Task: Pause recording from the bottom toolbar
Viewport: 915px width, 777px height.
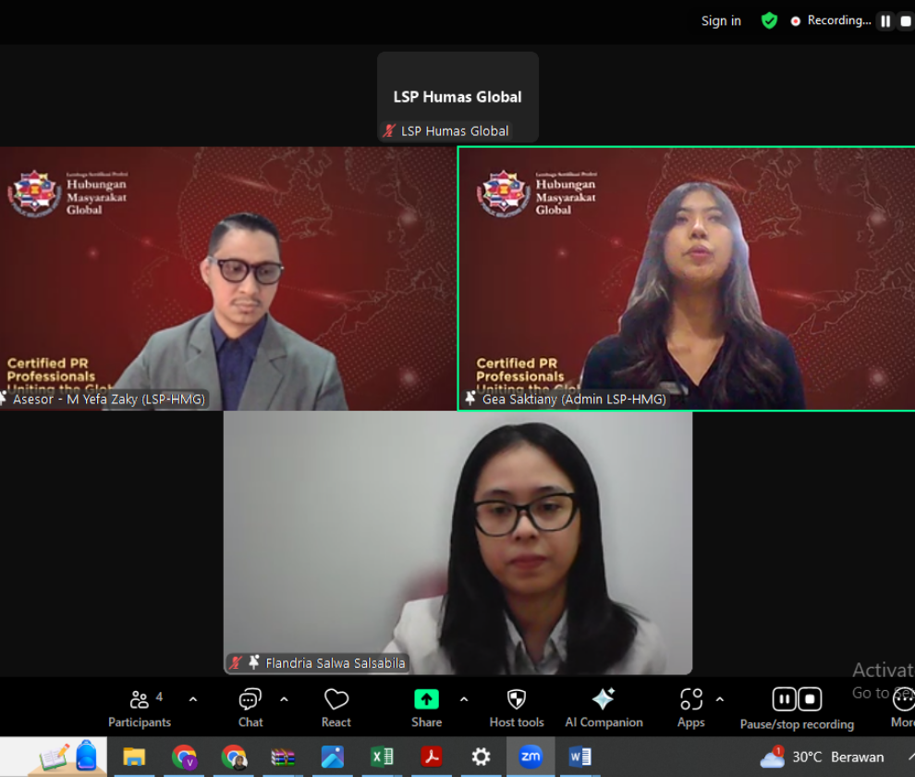Action: [785, 699]
